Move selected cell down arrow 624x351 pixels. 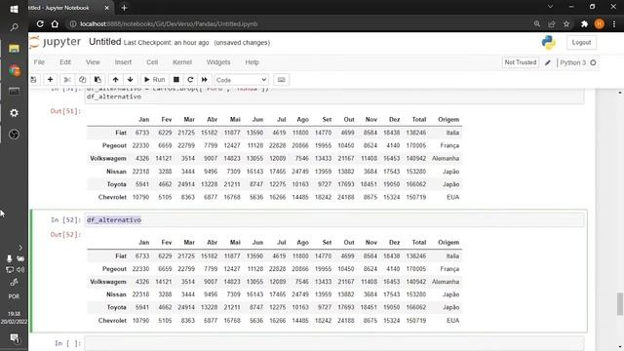pyautogui.click(x=130, y=80)
